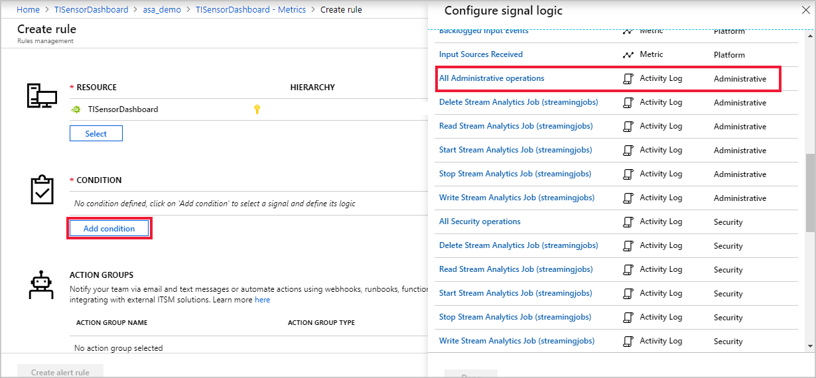This screenshot has height=378, width=816.
Task: Open TISensorDashboard - Metrics breadcrumb
Action: tap(251, 10)
